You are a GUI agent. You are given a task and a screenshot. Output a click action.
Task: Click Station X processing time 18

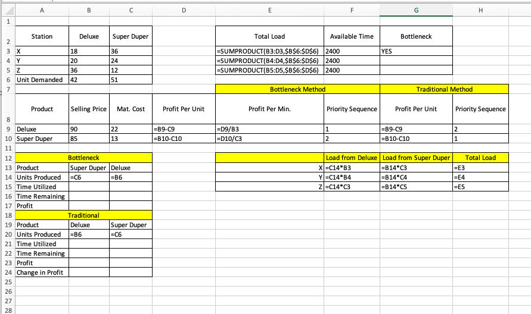(x=89, y=51)
